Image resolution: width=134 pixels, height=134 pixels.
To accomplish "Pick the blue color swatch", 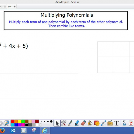I will [16, 125].
